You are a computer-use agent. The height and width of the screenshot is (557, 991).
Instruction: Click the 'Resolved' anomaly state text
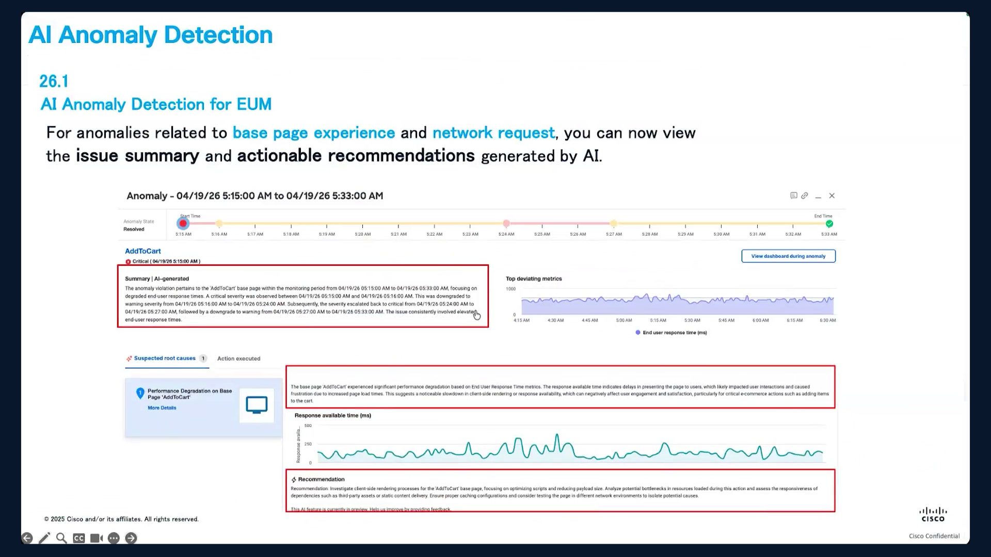click(134, 230)
